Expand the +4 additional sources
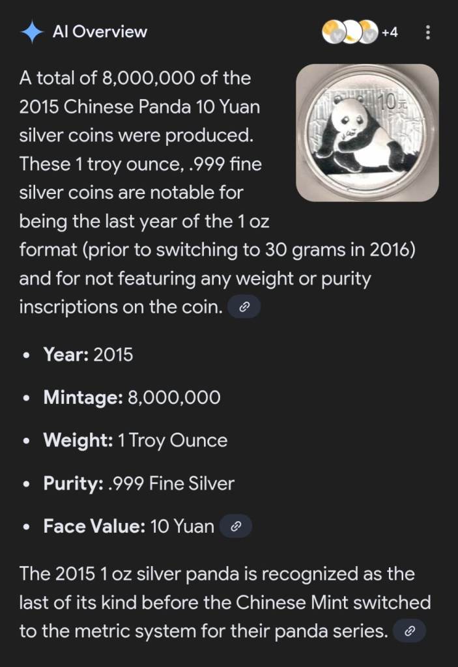This screenshot has height=667, width=458. tap(390, 32)
